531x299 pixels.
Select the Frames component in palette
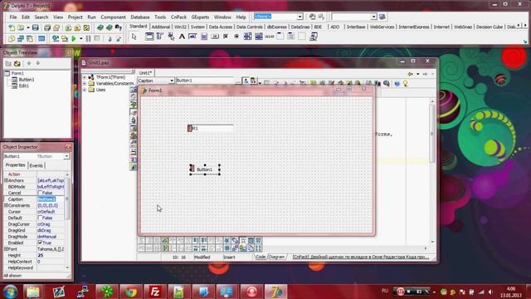[149, 37]
